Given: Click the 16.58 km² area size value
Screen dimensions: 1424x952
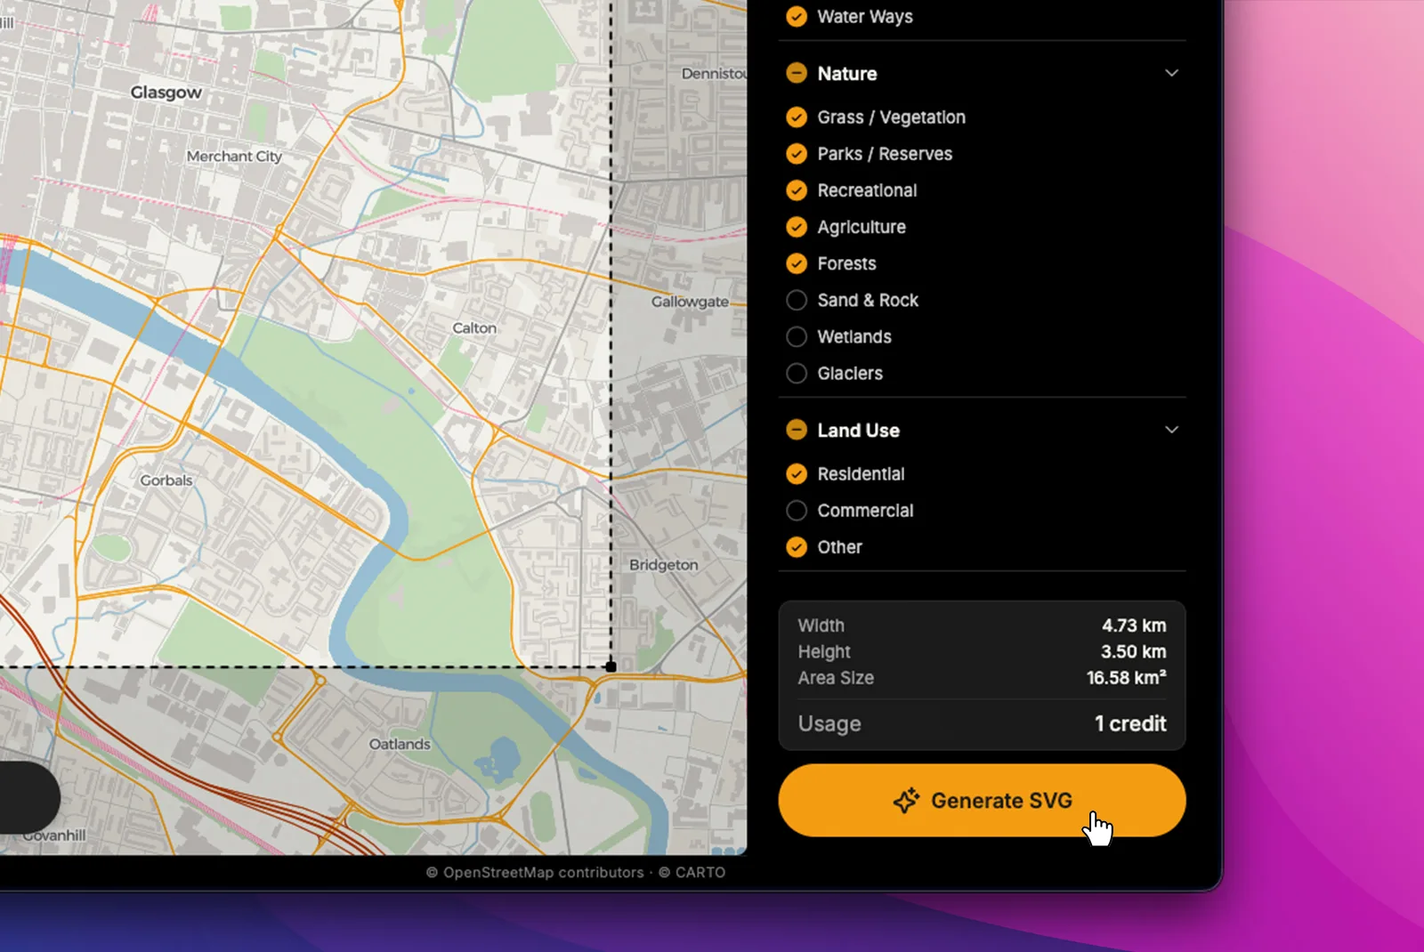Looking at the screenshot, I should pyautogui.click(x=1126, y=677).
